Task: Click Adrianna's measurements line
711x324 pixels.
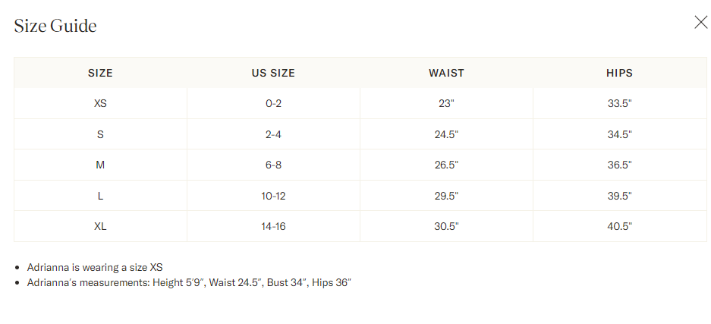Action: pyautogui.click(x=189, y=283)
